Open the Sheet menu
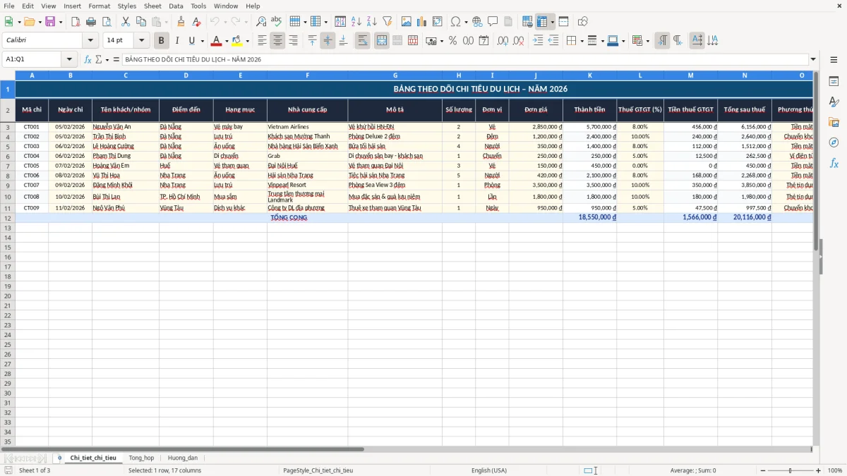 152,6
